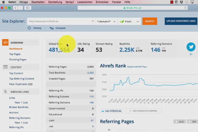This screenshot has height=132, width=198.
Task: Click the AirPlay display menu bar icon
Action: point(192,2)
